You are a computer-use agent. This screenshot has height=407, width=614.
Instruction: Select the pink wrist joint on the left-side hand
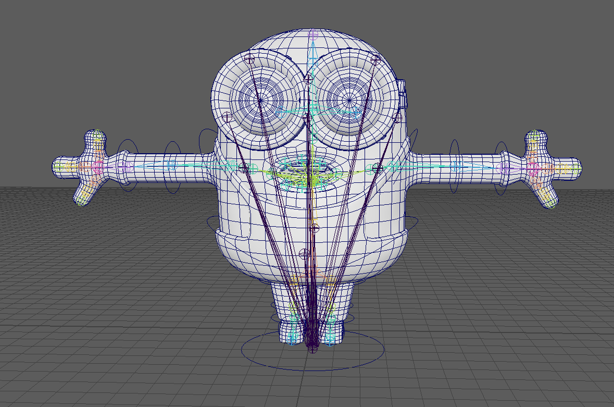pyautogui.click(x=97, y=167)
